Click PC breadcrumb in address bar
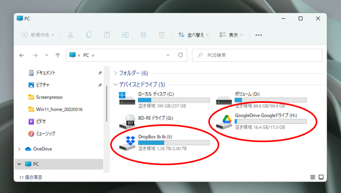 click(86, 56)
